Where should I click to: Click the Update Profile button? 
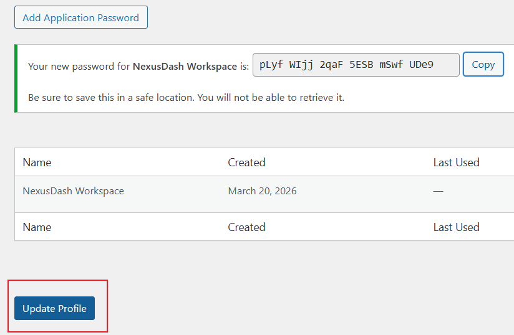(x=54, y=308)
